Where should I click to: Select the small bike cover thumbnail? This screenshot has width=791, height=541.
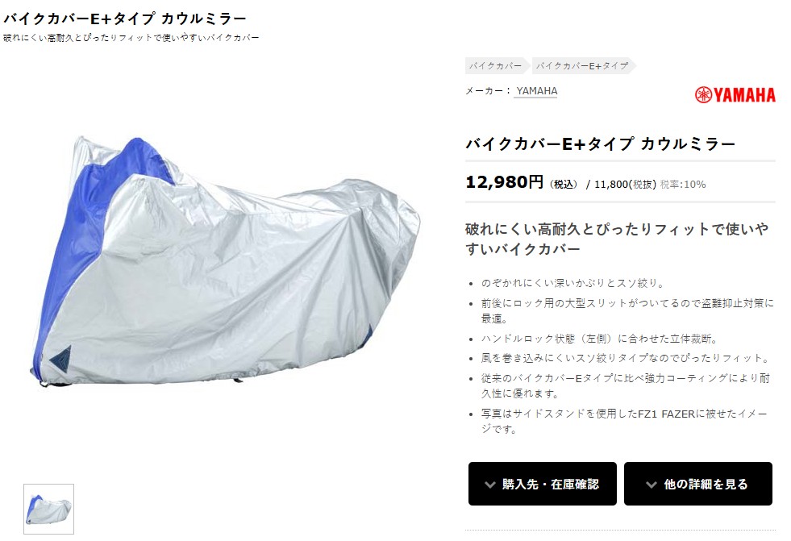tap(48, 509)
